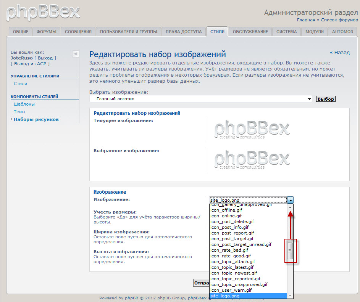
Task: Switch to the ФОРУМЫ tab
Action: click(46, 32)
